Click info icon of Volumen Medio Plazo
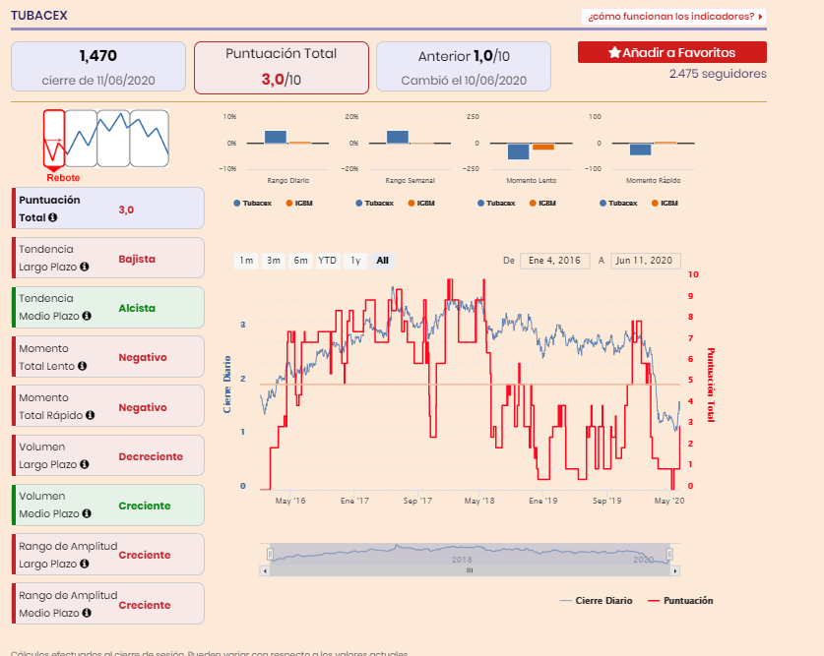The width and height of the screenshot is (824, 656). (87, 513)
